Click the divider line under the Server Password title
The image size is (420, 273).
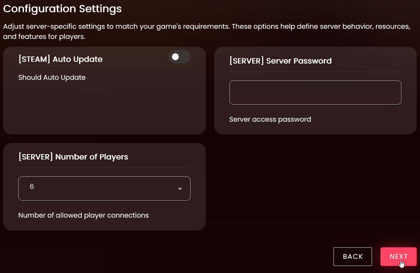coord(315,72)
